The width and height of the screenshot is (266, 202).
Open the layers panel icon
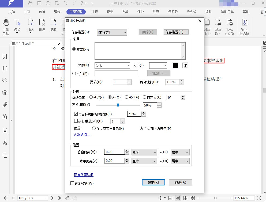click(5, 93)
